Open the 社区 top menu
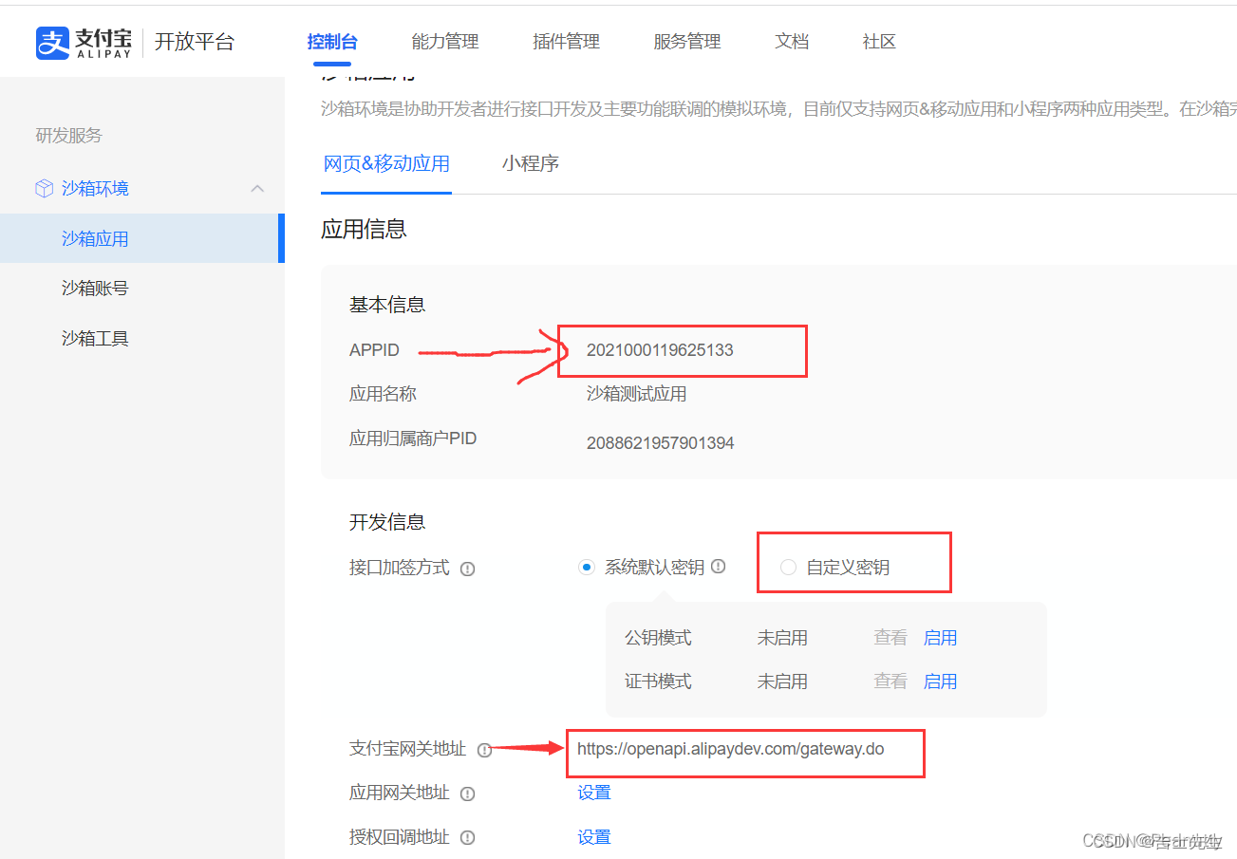The height and width of the screenshot is (859, 1237). (879, 42)
